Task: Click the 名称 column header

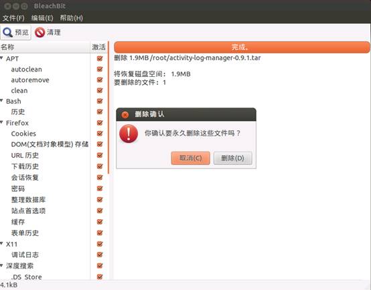Action: click(x=45, y=47)
